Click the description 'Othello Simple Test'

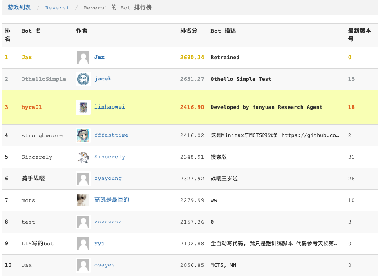pyautogui.click(x=241, y=79)
